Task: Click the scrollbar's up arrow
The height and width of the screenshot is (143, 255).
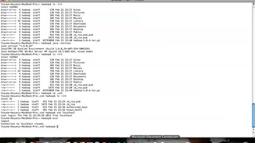Action: coord(253,129)
